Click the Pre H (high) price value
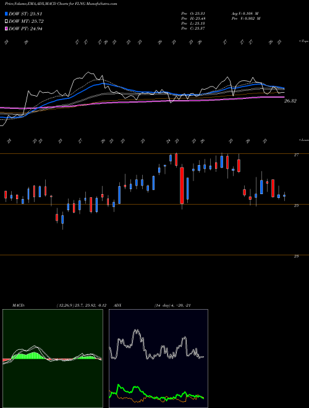Image resolution: width=309 pixels, height=408 pixels. (193, 18)
